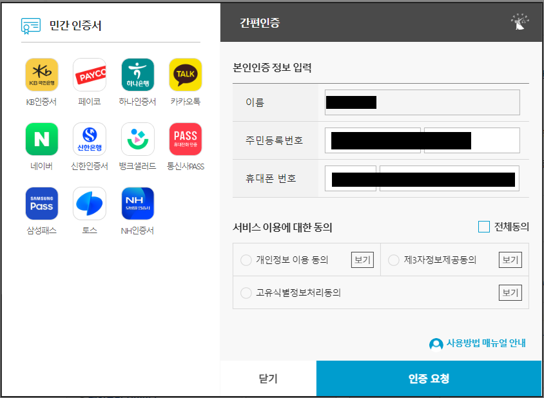The width and height of the screenshot is (544, 398).
Task: Choose the 통신사PASS red icon
Action: (186, 139)
